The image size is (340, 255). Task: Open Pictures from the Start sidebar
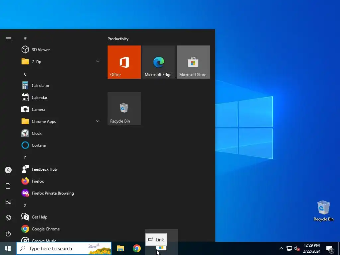pos(8,202)
